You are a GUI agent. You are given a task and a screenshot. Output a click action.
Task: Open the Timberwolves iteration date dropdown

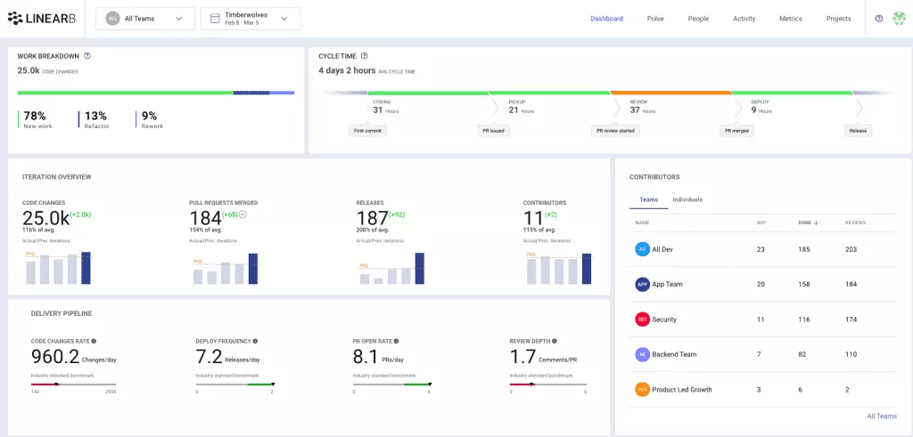[251, 19]
